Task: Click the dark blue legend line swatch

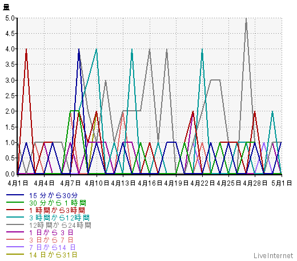Action: [15, 195]
